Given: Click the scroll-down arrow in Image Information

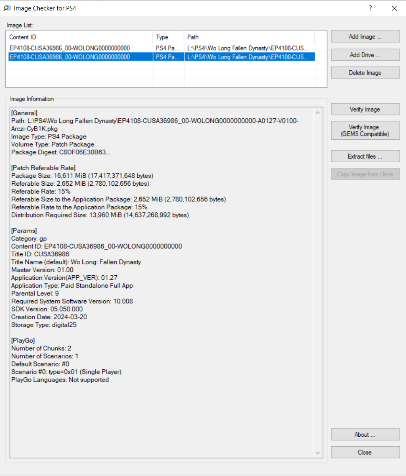Looking at the screenshot, I should 318,453.
